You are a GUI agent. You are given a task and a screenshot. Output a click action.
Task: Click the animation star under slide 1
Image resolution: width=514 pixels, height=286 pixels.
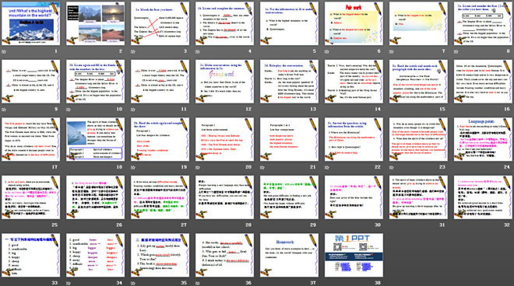4,51
